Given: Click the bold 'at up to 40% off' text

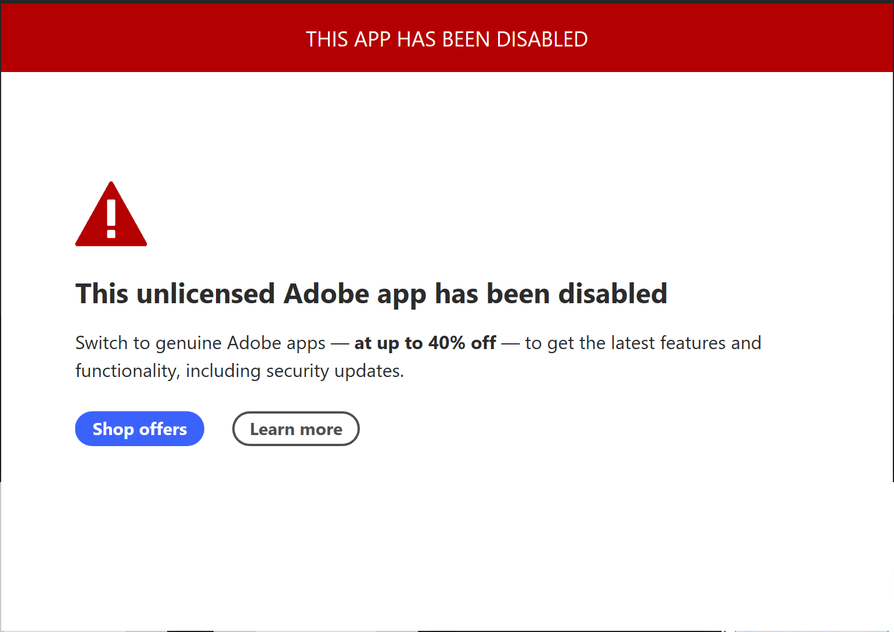Looking at the screenshot, I should click(426, 343).
